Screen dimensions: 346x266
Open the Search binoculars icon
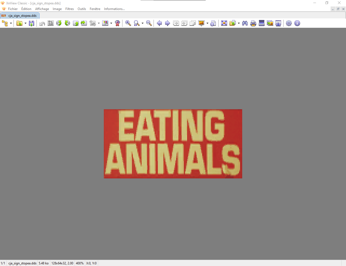[x=245, y=23]
